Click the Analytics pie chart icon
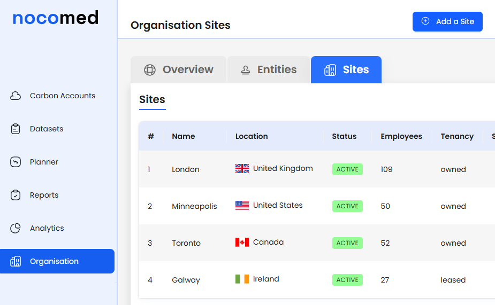Screen dimensions: 495x305 pos(16,228)
